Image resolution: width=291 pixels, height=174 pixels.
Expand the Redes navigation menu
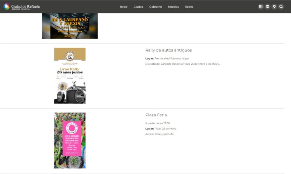[x=189, y=7]
